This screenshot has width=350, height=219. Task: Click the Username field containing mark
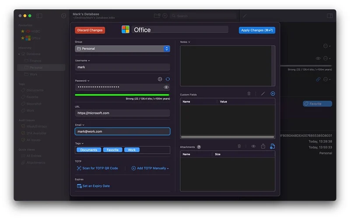(x=122, y=67)
